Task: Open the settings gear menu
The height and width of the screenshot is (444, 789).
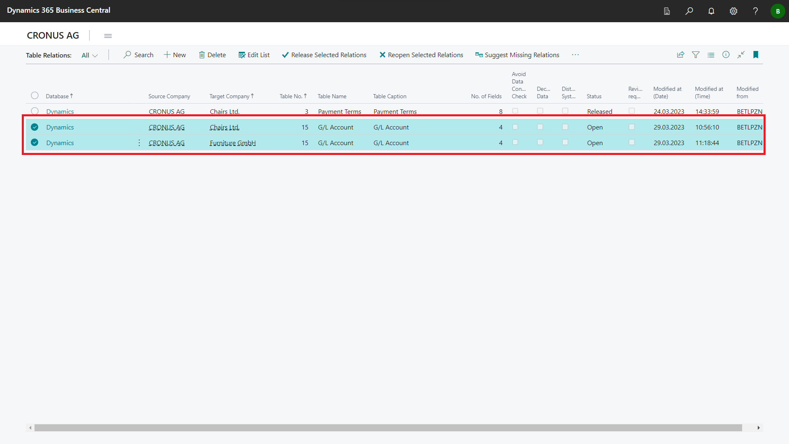Action: click(x=734, y=11)
